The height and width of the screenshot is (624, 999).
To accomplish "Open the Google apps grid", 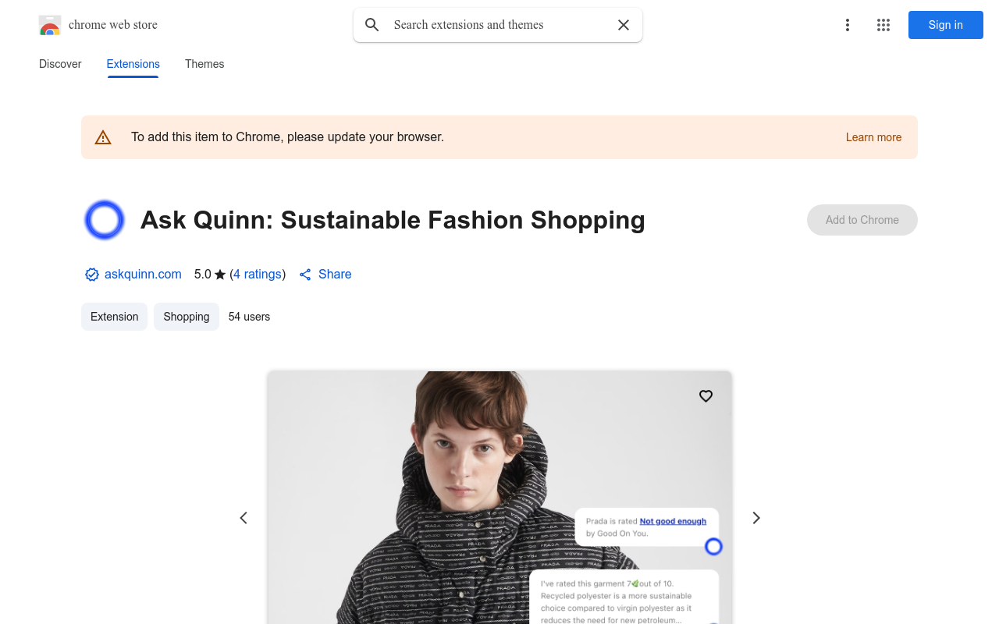I will click(883, 25).
